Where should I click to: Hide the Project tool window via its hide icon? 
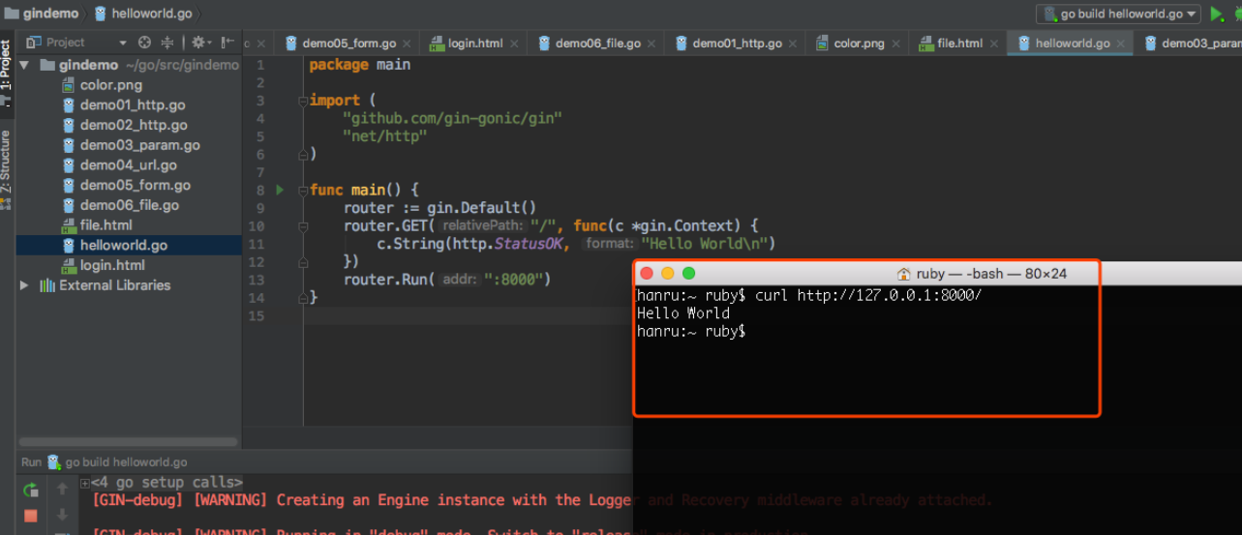click(227, 43)
